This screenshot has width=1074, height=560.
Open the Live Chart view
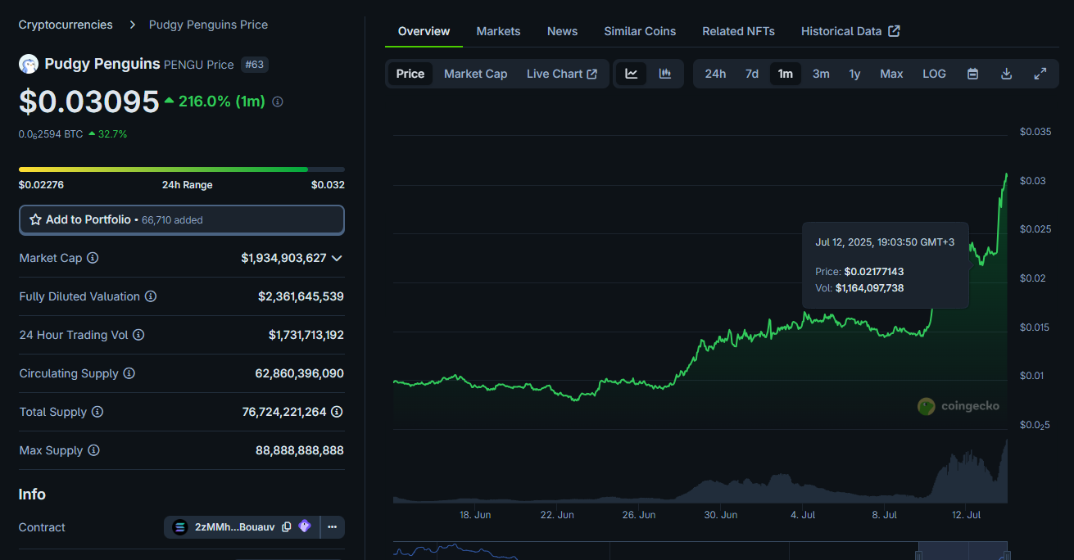[562, 74]
